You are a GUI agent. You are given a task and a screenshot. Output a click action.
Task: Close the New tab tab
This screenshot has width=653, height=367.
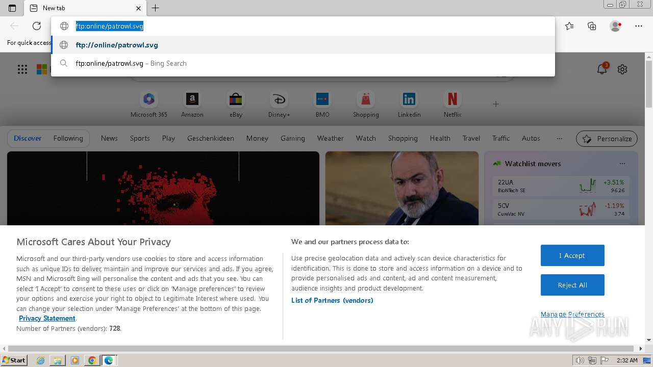tap(138, 8)
